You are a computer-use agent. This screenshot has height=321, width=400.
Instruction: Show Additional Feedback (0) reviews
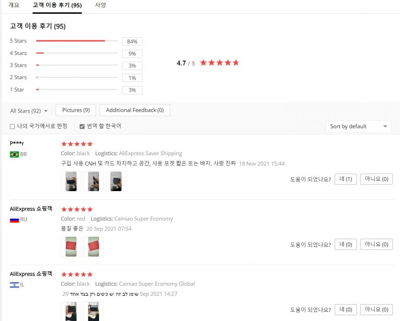135,110
